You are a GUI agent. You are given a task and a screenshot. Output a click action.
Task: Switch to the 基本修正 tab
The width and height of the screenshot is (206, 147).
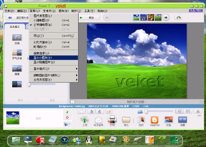tap(15, 27)
